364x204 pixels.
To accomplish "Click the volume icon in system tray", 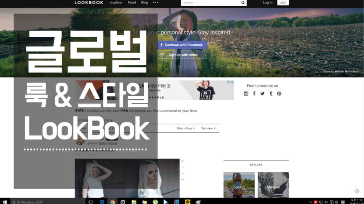I will pos(326,202).
